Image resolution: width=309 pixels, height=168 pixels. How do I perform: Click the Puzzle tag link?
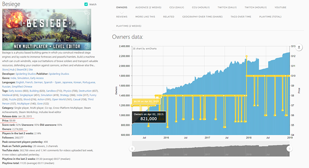point(12,99)
